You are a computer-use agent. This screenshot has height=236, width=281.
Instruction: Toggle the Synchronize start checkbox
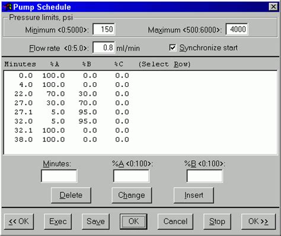click(173, 48)
